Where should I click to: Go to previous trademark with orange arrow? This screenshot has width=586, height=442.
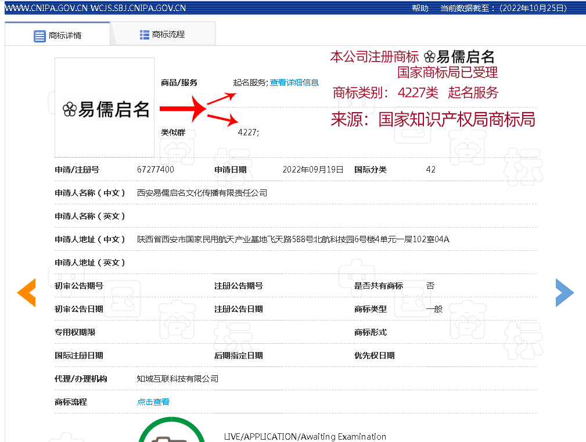(26, 293)
